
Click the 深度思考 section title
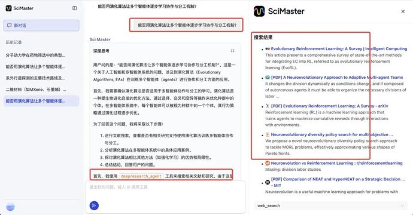101,51
